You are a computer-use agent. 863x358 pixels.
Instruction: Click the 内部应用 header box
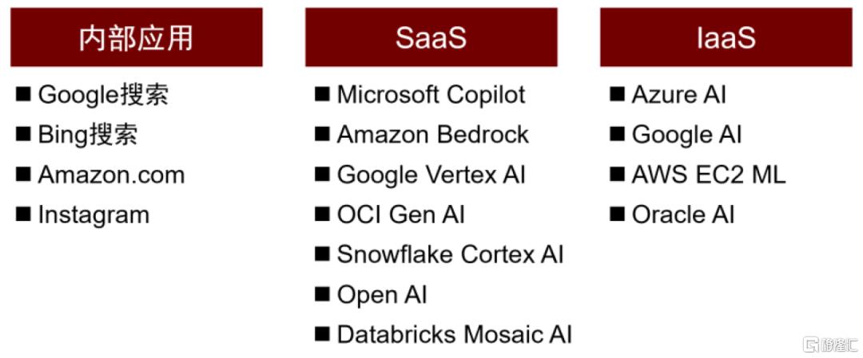(x=137, y=37)
